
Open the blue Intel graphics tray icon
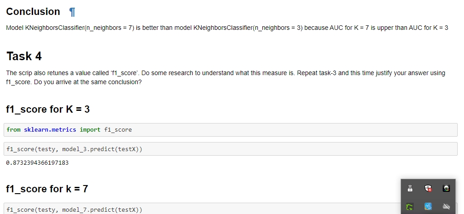click(x=428, y=206)
